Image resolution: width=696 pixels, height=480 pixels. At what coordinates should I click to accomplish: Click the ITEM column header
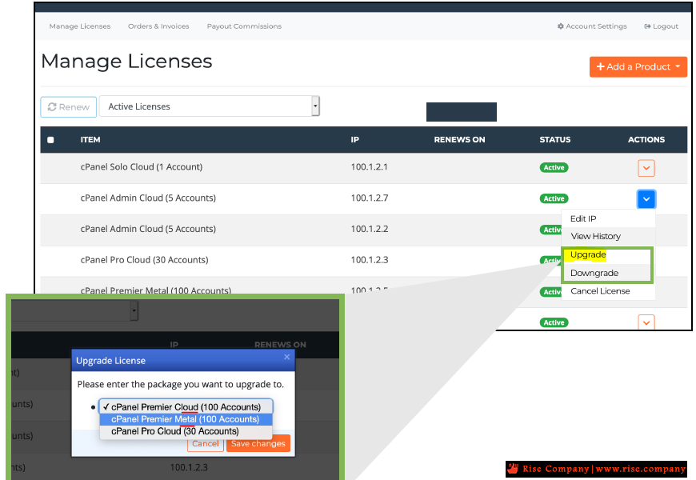(x=90, y=139)
